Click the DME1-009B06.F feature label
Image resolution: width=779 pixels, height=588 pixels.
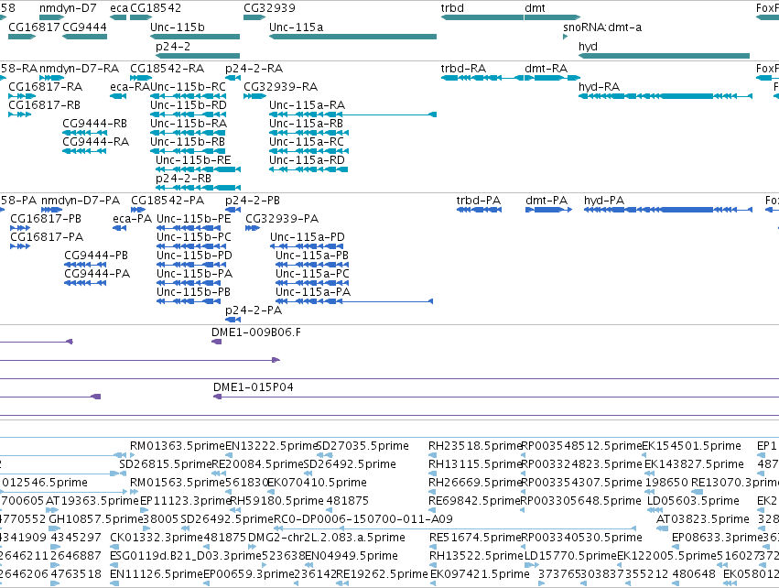[256, 332]
